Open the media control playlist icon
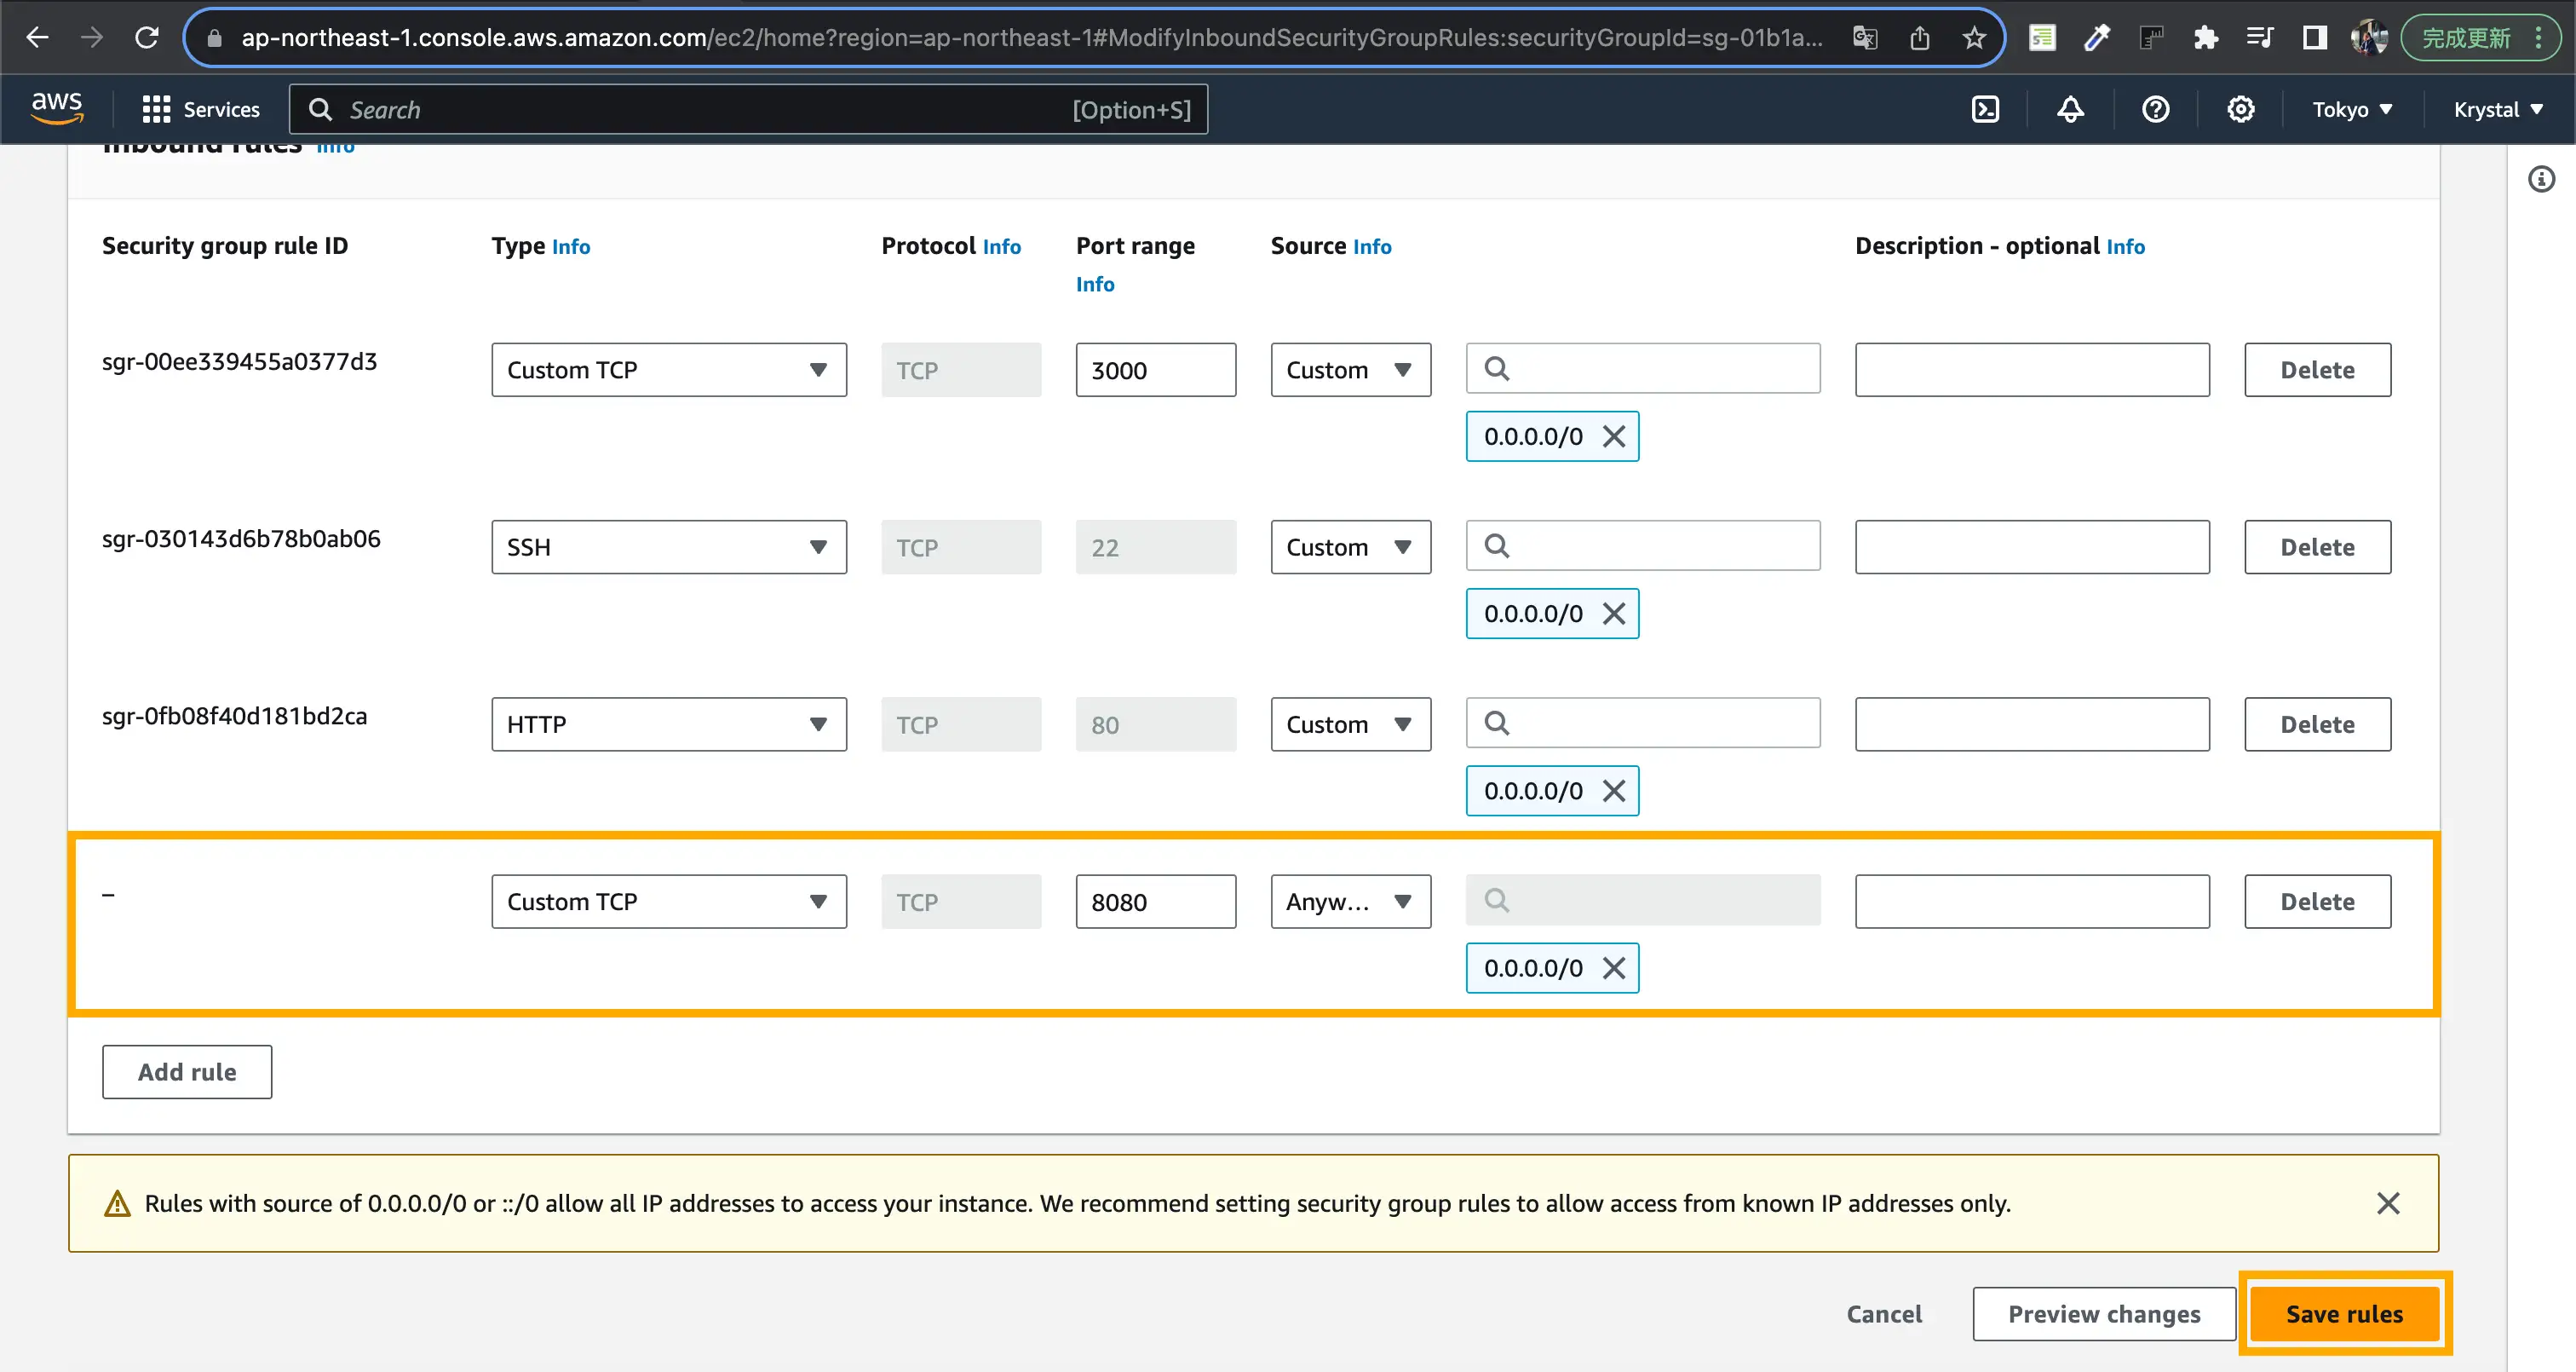 click(2259, 38)
